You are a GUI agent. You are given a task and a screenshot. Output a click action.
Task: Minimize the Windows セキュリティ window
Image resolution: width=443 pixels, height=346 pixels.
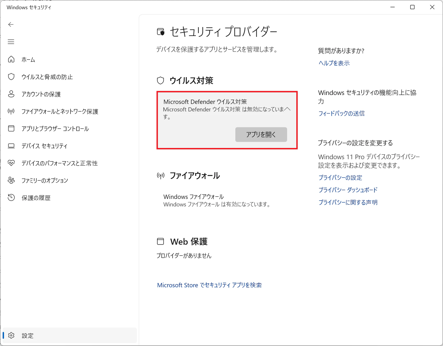392,7
